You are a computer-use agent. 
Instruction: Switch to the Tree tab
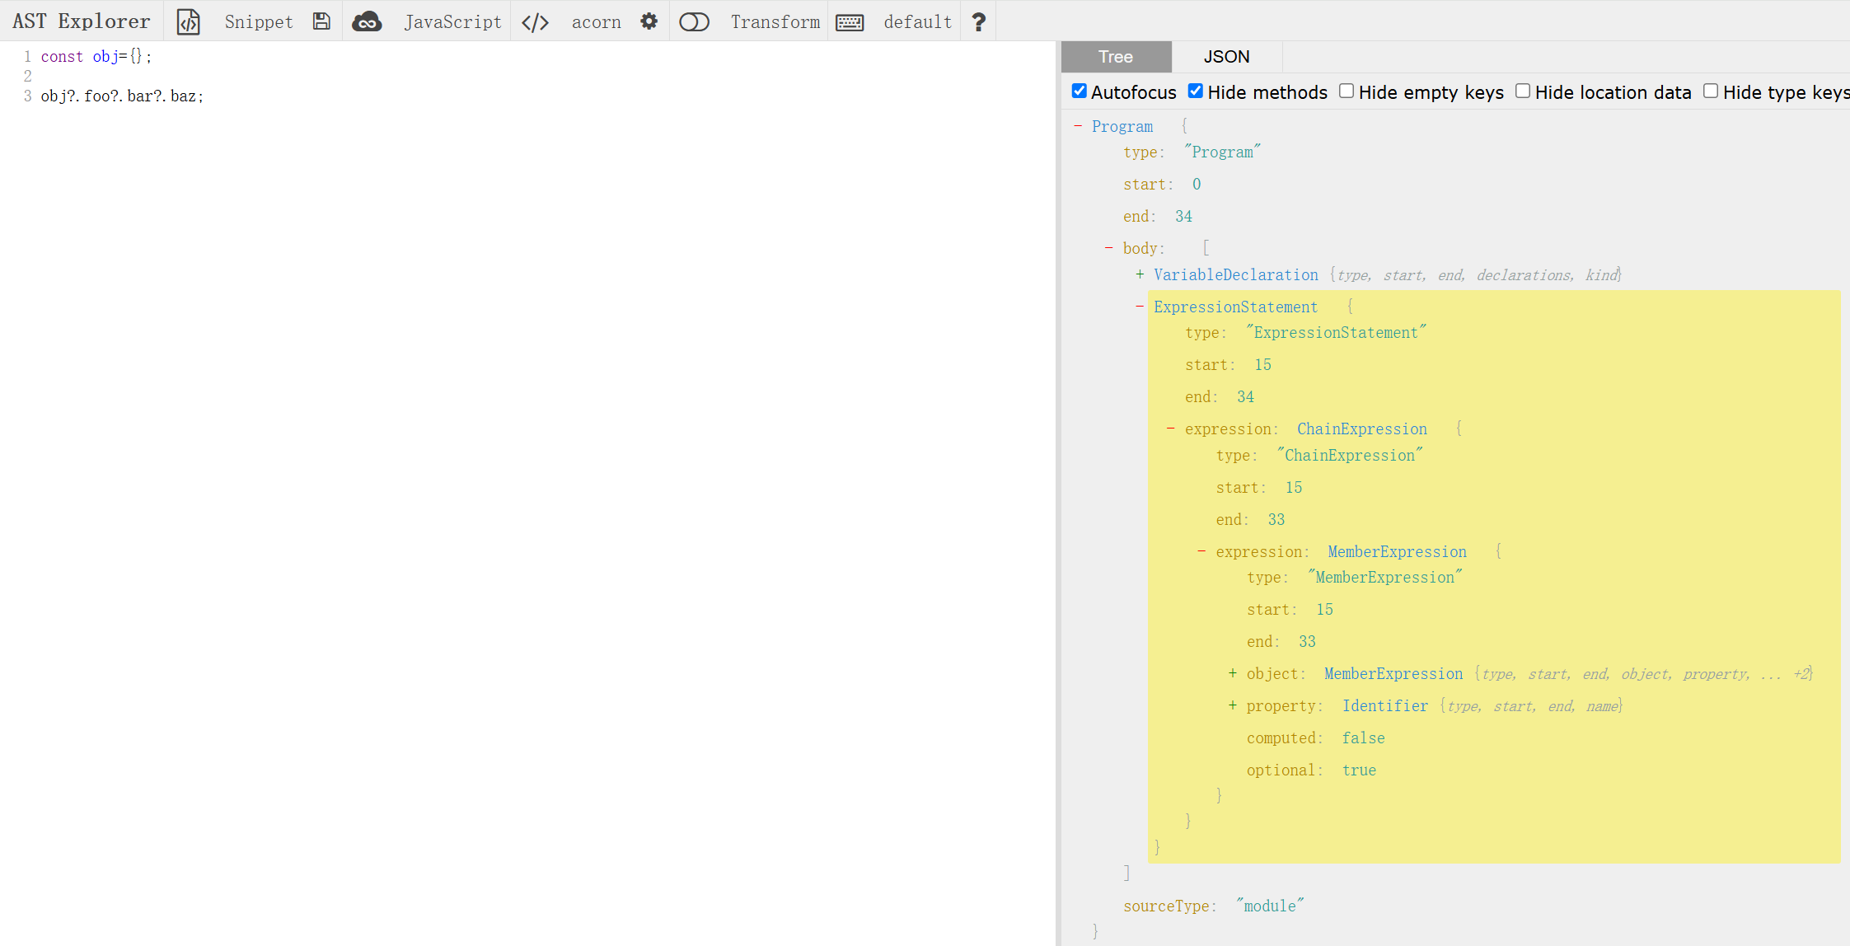point(1116,57)
